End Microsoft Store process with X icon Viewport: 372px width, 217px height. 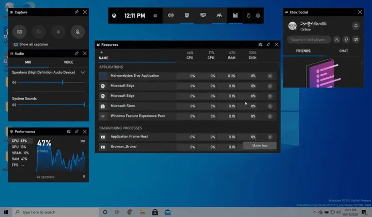(x=270, y=106)
